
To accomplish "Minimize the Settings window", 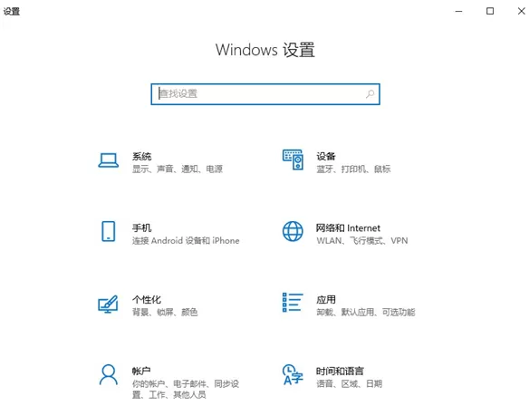I will 458,11.
